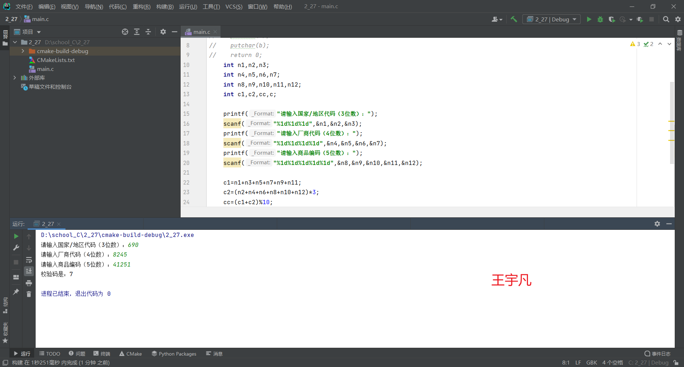Screen dimensions: 684x367
Task: Open the VCS(S) menu
Action: tap(234, 6)
